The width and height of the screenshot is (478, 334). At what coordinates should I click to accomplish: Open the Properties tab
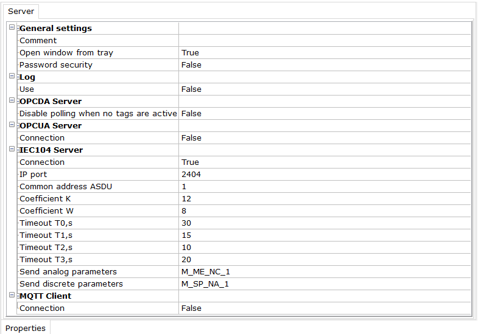pos(26,328)
